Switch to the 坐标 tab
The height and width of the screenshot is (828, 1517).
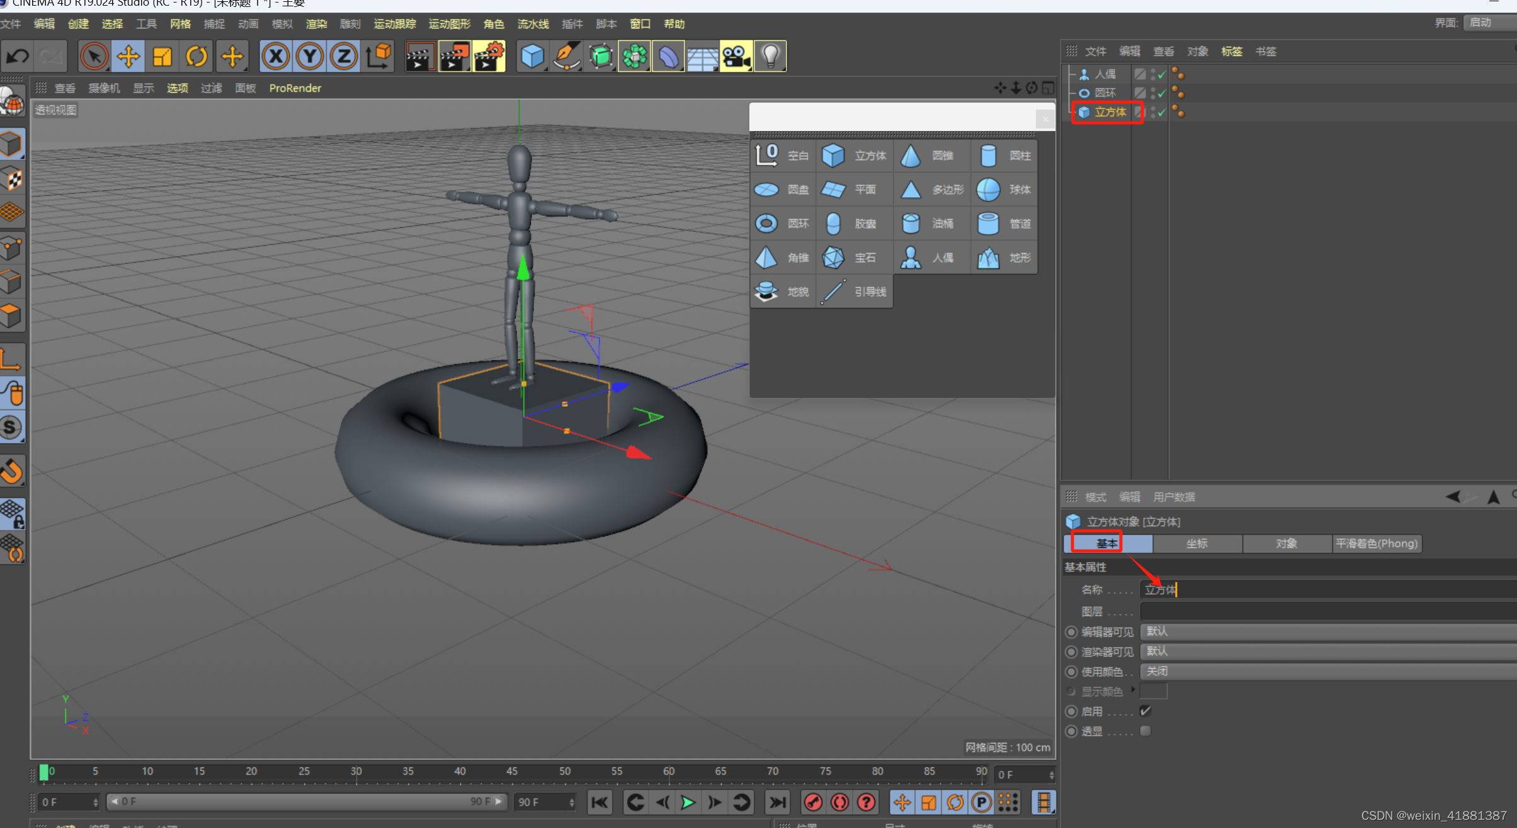[x=1196, y=543]
